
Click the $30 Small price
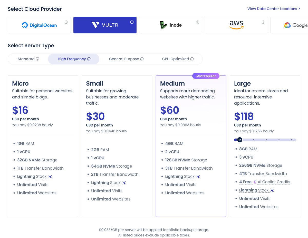(x=95, y=116)
